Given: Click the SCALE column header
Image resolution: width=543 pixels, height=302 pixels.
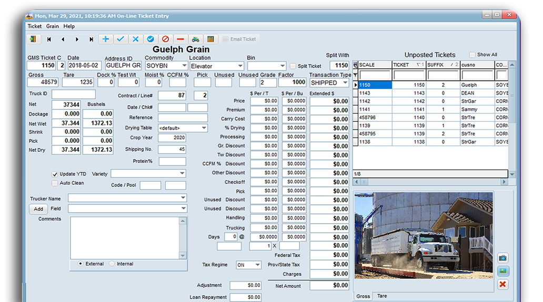Looking at the screenshot, I should tap(375, 65).
